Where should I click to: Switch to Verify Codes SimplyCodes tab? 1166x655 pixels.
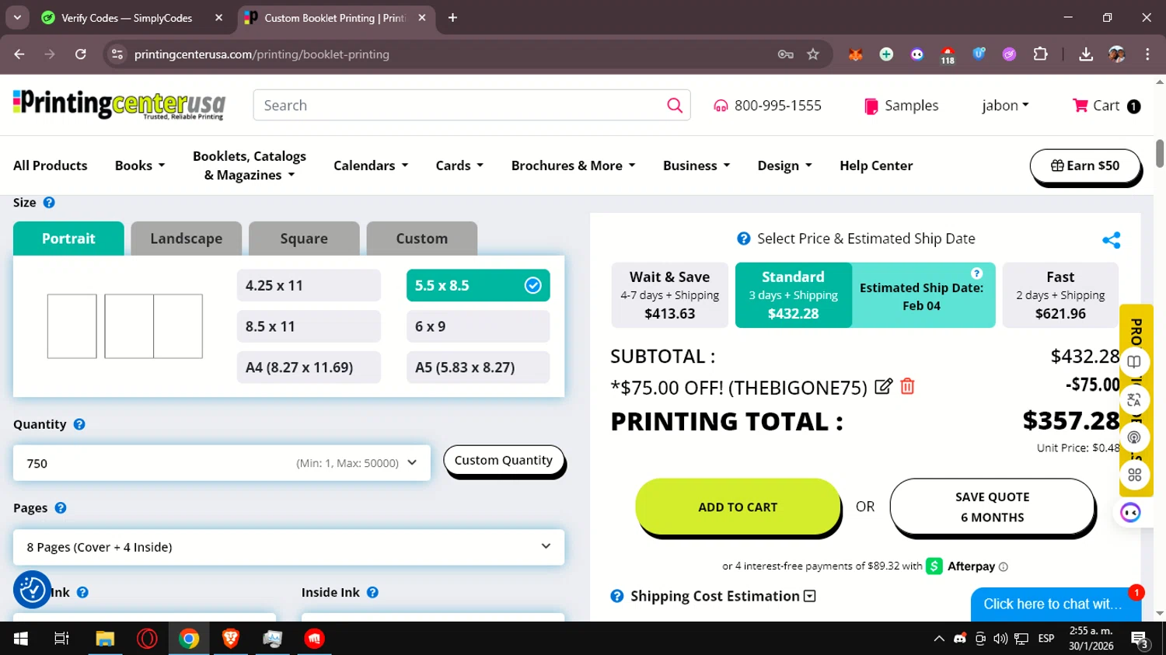pyautogui.click(x=132, y=18)
